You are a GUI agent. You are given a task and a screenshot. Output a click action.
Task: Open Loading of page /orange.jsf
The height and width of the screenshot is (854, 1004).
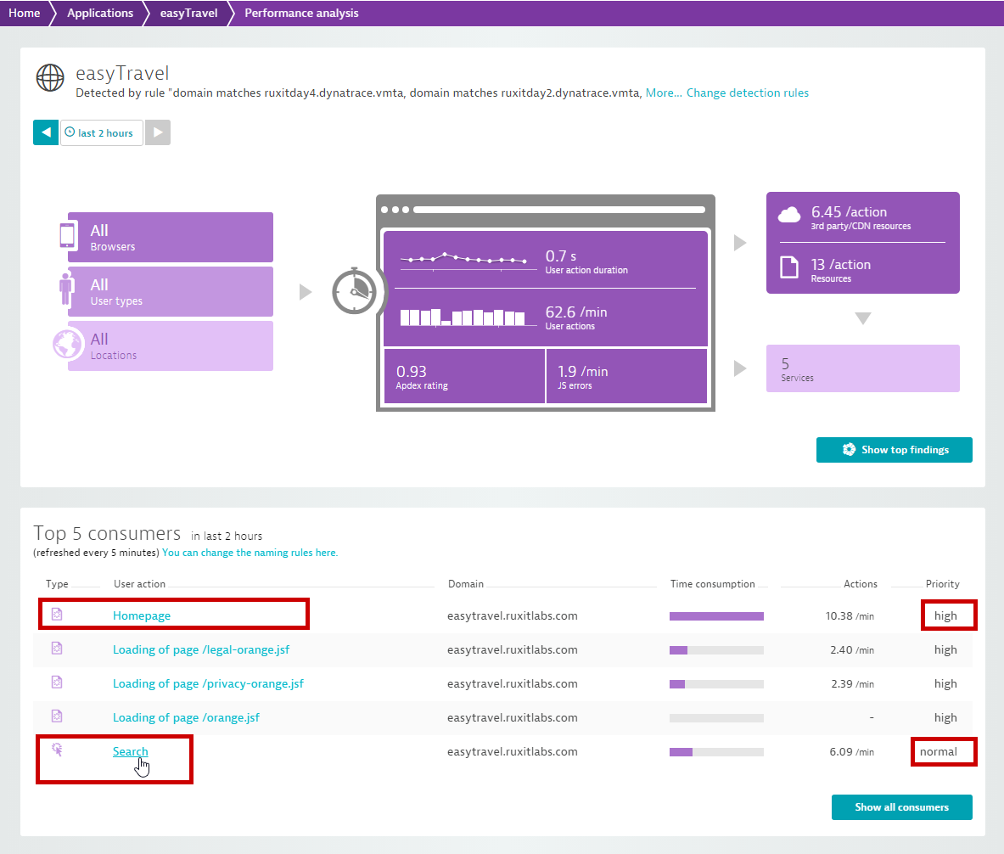[187, 717]
